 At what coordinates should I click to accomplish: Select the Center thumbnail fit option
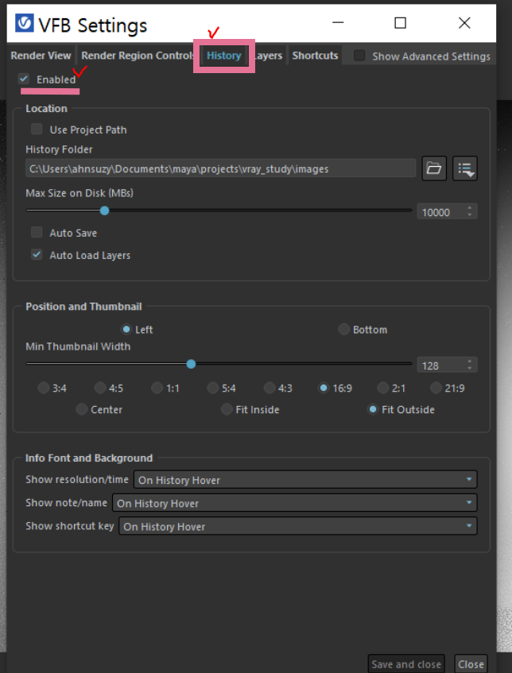pos(82,409)
